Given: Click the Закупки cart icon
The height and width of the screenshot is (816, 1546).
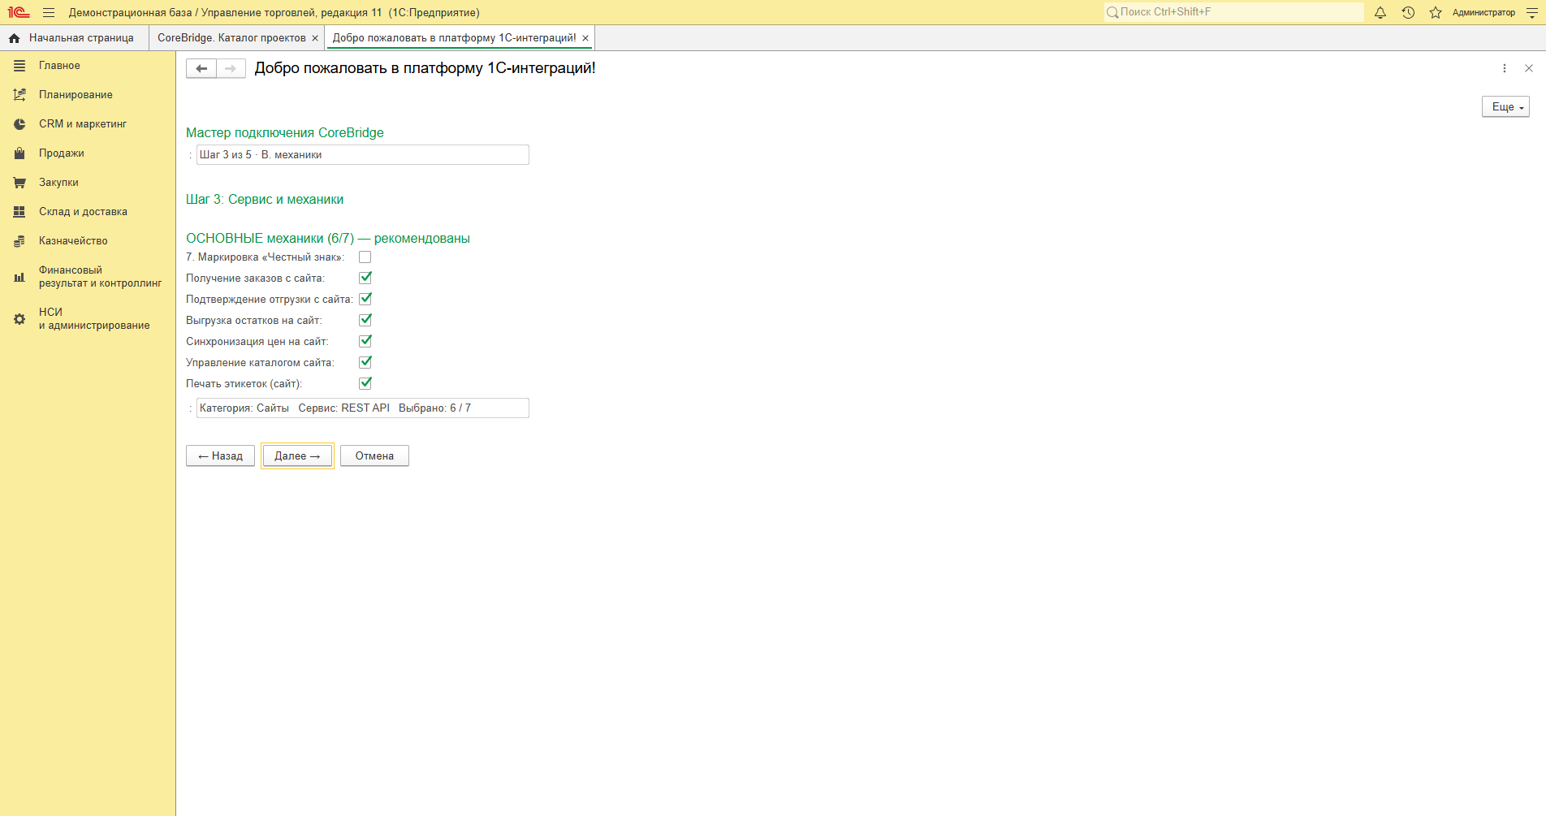Looking at the screenshot, I should tap(19, 183).
